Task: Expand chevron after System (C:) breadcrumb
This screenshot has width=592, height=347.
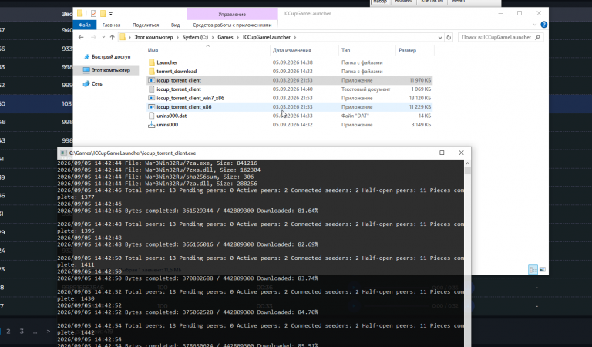Action: 213,37
